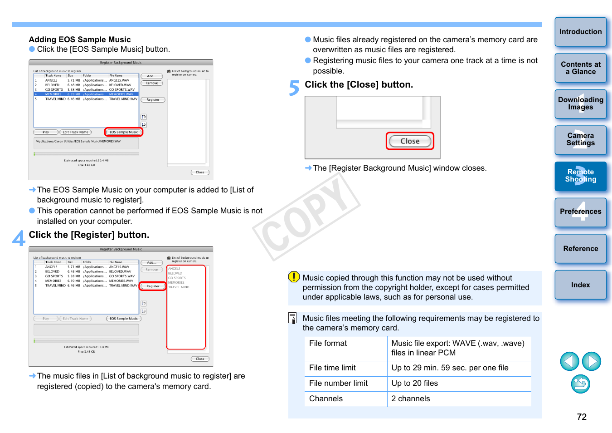
Task: Open the Preferences chapter
Action: [x=580, y=212]
